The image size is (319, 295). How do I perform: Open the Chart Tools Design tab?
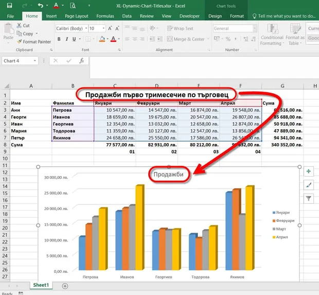click(x=215, y=16)
